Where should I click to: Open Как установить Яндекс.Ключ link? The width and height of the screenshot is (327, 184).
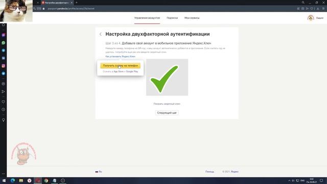point(121,57)
